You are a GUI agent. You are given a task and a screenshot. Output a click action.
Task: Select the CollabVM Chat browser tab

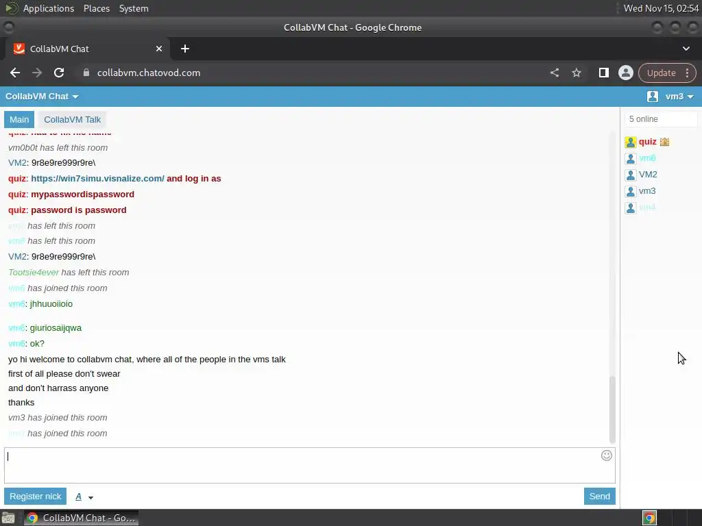[x=87, y=49]
